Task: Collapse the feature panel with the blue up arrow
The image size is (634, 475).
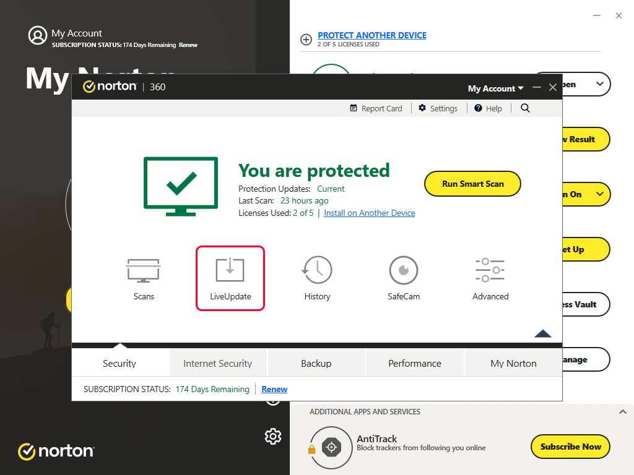Action: click(x=542, y=333)
